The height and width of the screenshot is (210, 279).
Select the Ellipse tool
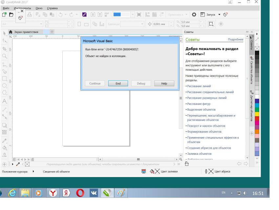coord(5,86)
